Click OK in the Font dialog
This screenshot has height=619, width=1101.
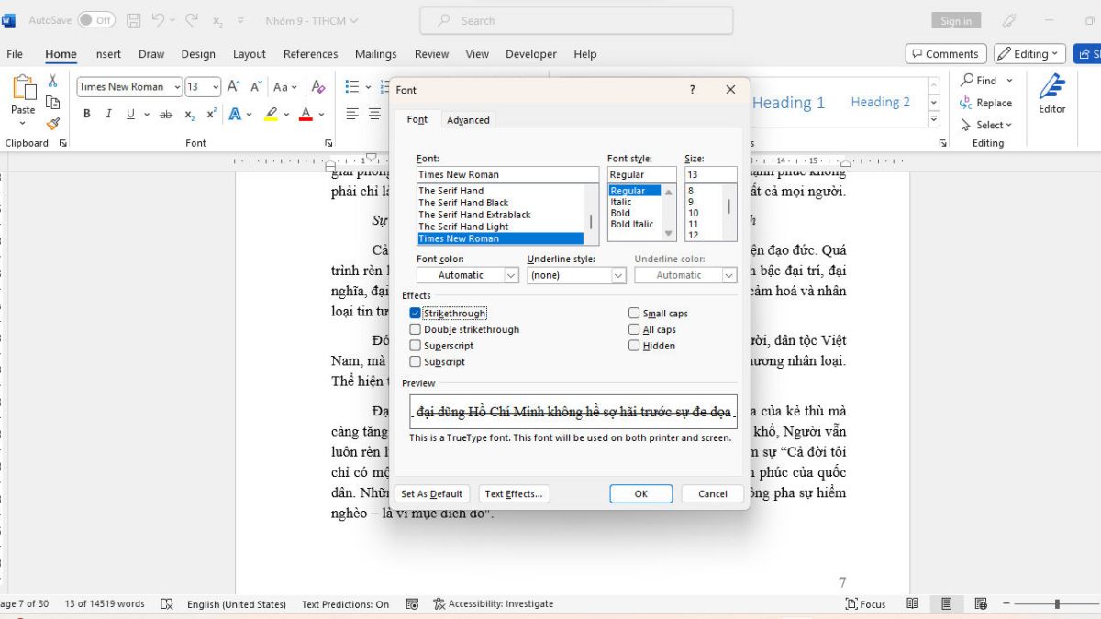pos(640,493)
